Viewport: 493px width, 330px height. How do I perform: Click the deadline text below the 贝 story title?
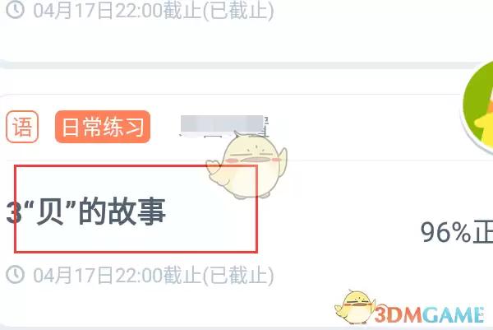tap(154, 275)
